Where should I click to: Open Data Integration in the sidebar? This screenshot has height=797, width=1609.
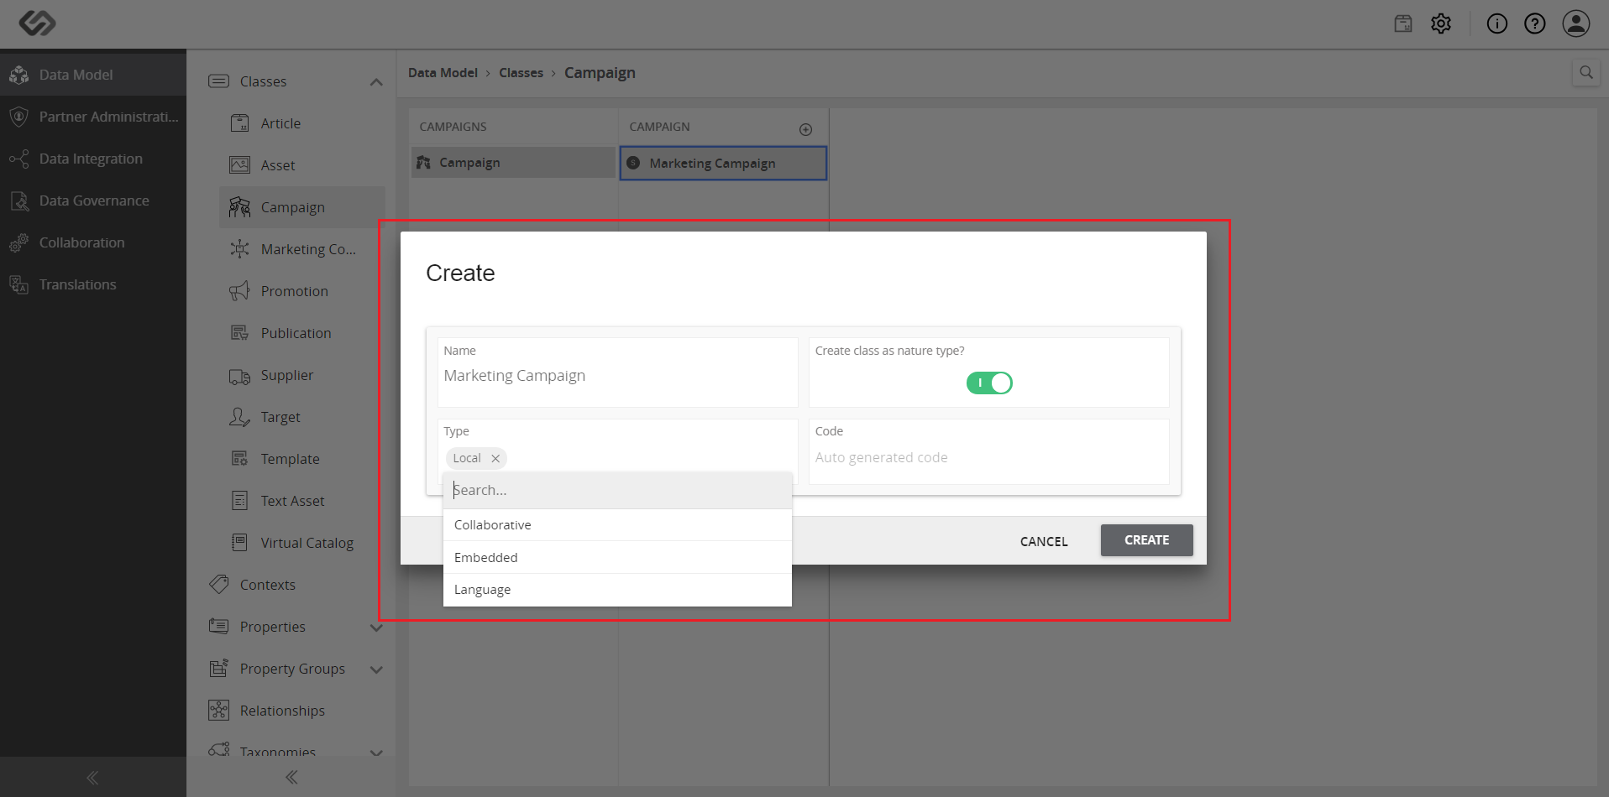tap(93, 159)
